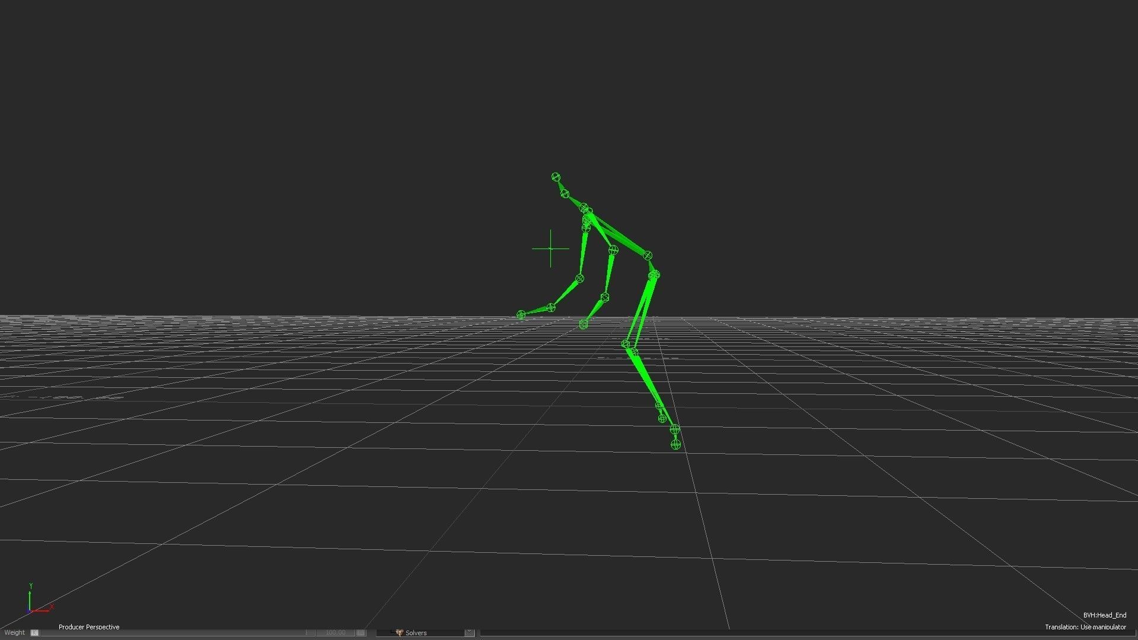Click the Weight key button
The height and width of the screenshot is (640, 1138).
[x=35, y=633]
